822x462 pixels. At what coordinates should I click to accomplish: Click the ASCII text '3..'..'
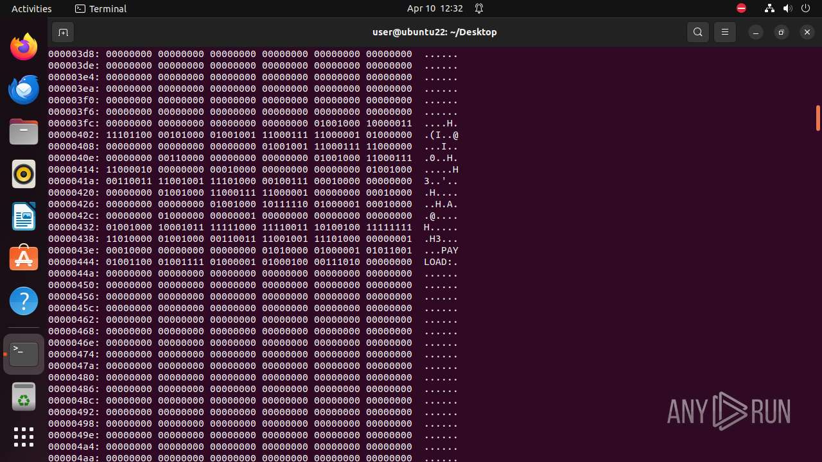tap(441, 181)
